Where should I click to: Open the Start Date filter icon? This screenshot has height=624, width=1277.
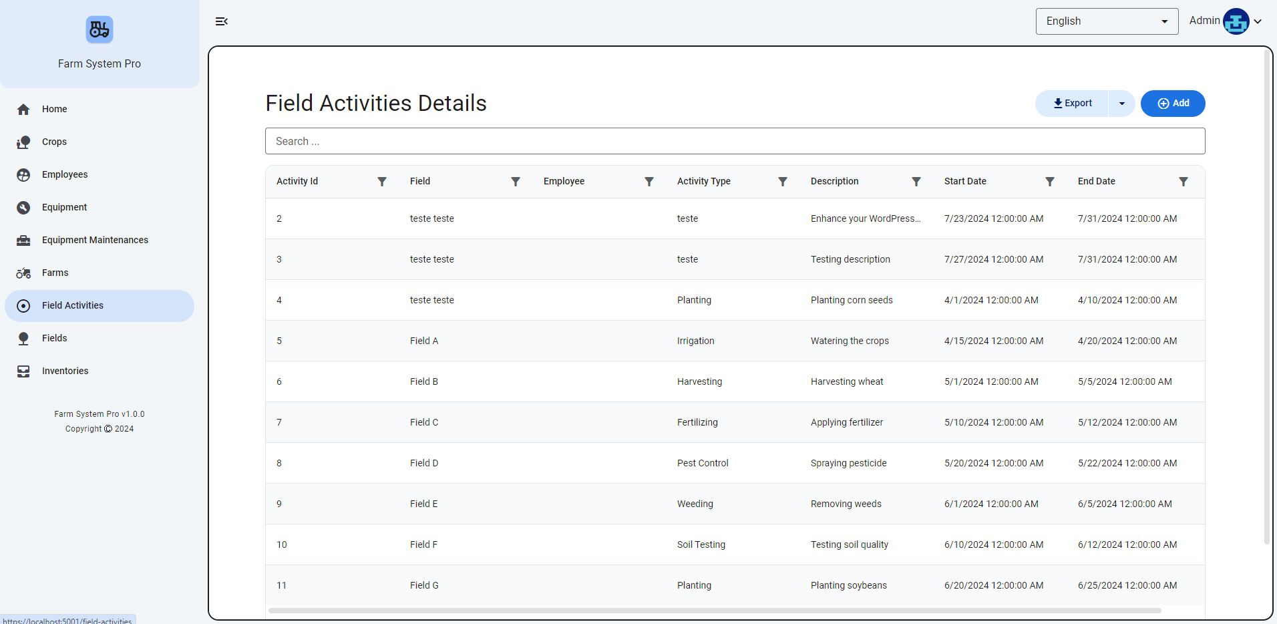pos(1050,182)
